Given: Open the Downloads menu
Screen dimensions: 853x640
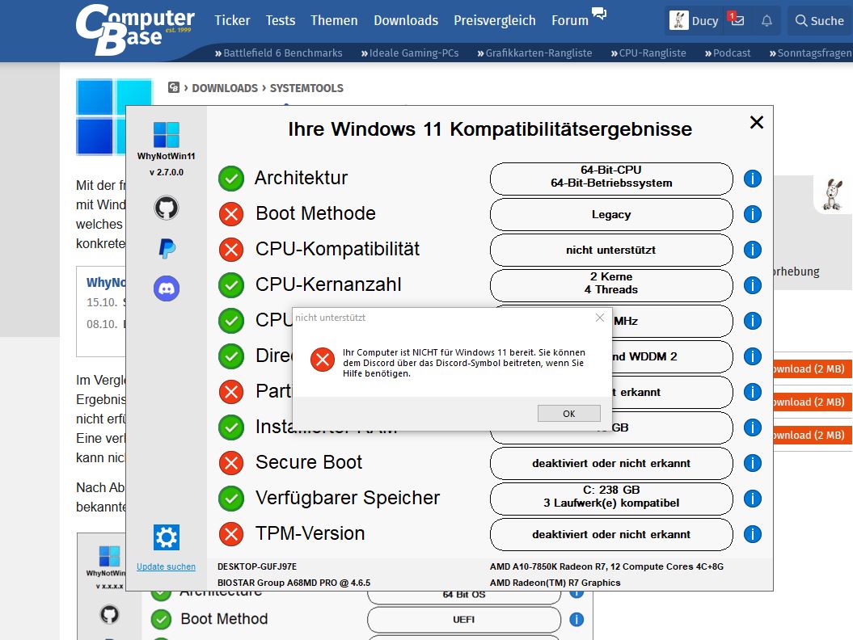Looking at the screenshot, I should 406,21.
